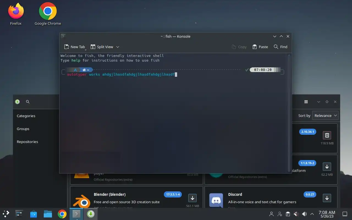This screenshot has height=220, width=352.
Task: Click the Konsole terminal scrollbar
Action: tap(289, 113)
